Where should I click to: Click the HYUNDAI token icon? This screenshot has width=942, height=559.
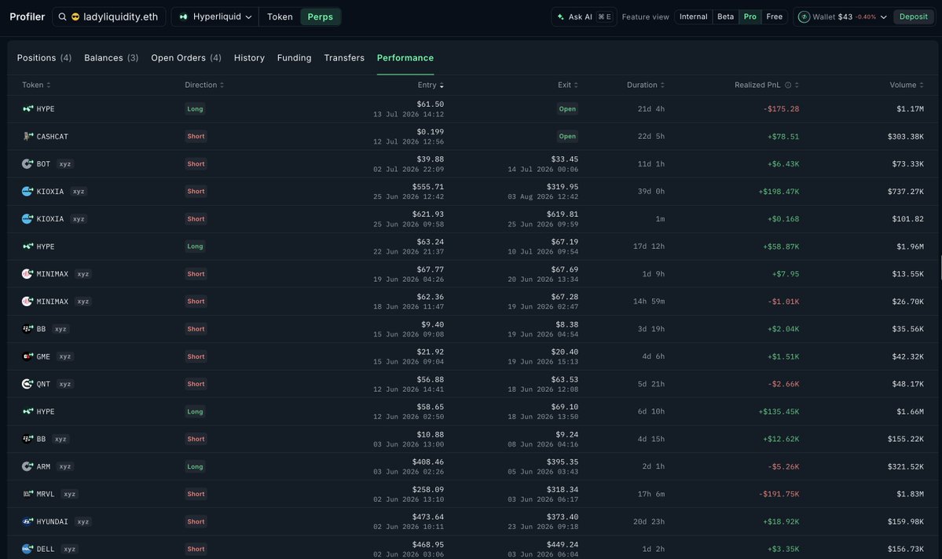[x=27, y=521]
